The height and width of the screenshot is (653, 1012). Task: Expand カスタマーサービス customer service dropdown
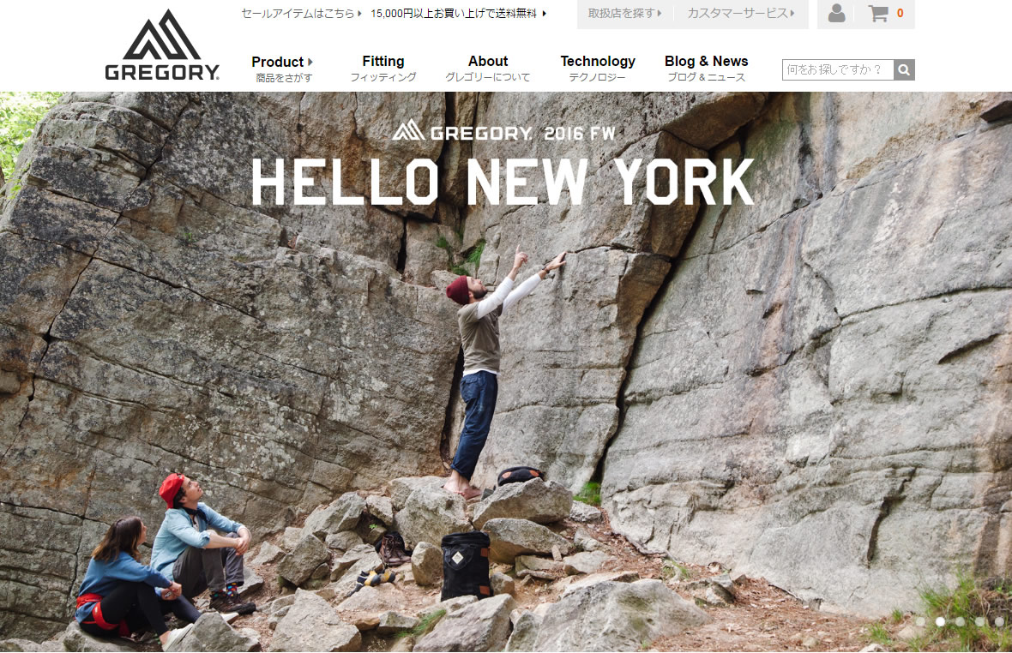tap(740, 14)
